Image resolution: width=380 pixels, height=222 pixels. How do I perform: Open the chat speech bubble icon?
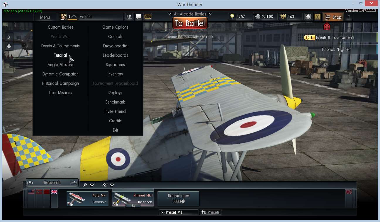pyautogui.click(x=138, y=17)
